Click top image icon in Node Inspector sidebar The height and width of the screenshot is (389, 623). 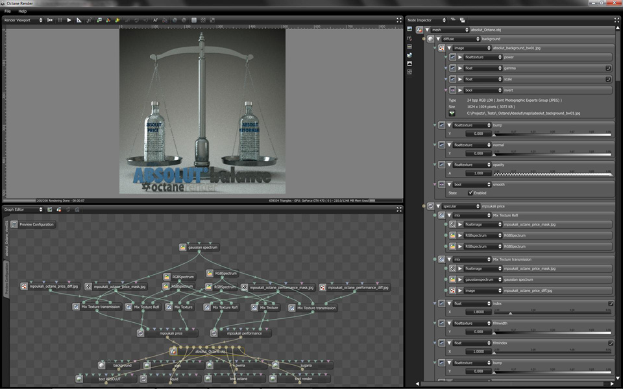(409, 29)
